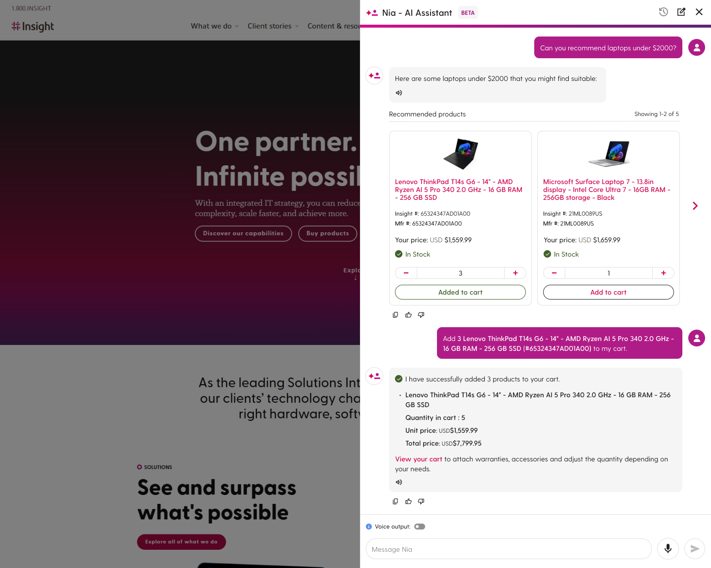Click the send message arrow
The height and width of the screenshot is (568, 711).
tap(694, 549)
